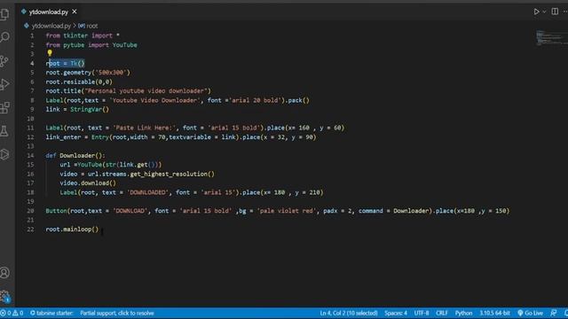The width and height of the screenshot is (568, 319).
Task: Open the Search view icon
Action: (5, 37)
